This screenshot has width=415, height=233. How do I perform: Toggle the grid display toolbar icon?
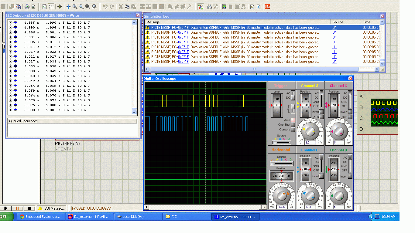(51, 7)
